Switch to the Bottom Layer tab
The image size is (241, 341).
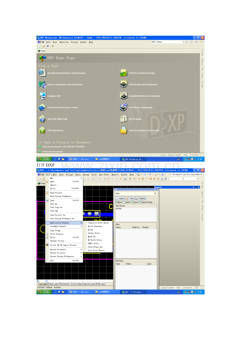point(53,284)
